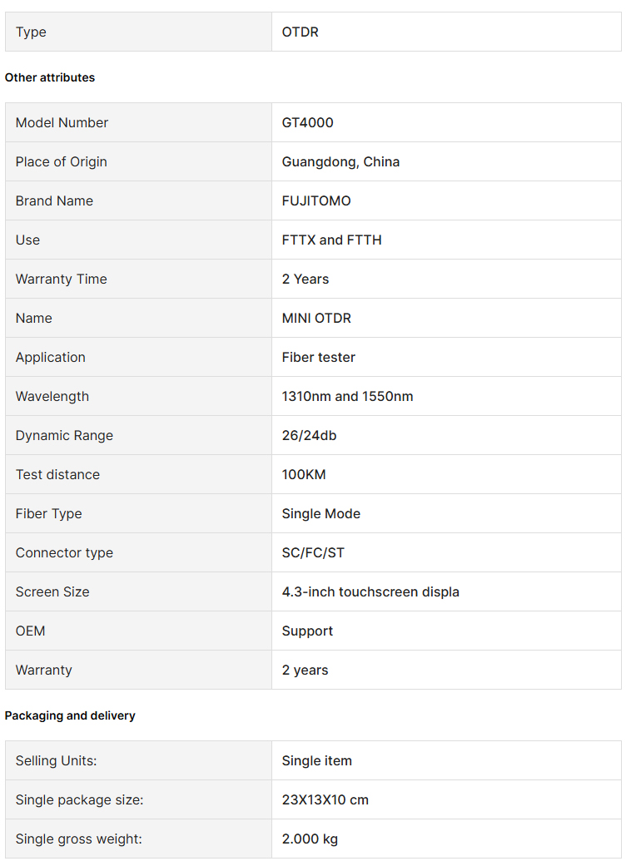The image size is (631, 866).
Task: Select the '23X13X10 cm' package size value
Action: coord(325,800)
